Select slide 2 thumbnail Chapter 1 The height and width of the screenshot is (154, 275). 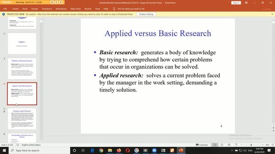point(22,44)
